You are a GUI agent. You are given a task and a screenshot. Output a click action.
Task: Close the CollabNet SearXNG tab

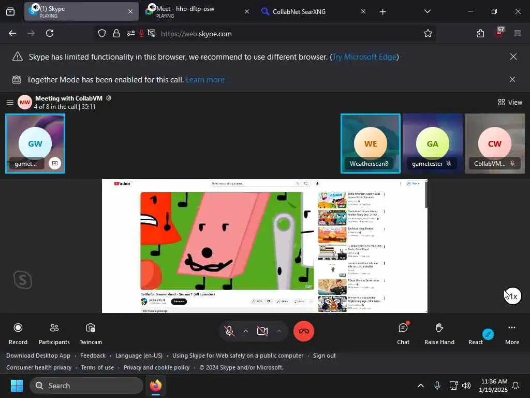click(x=363, y=11)
